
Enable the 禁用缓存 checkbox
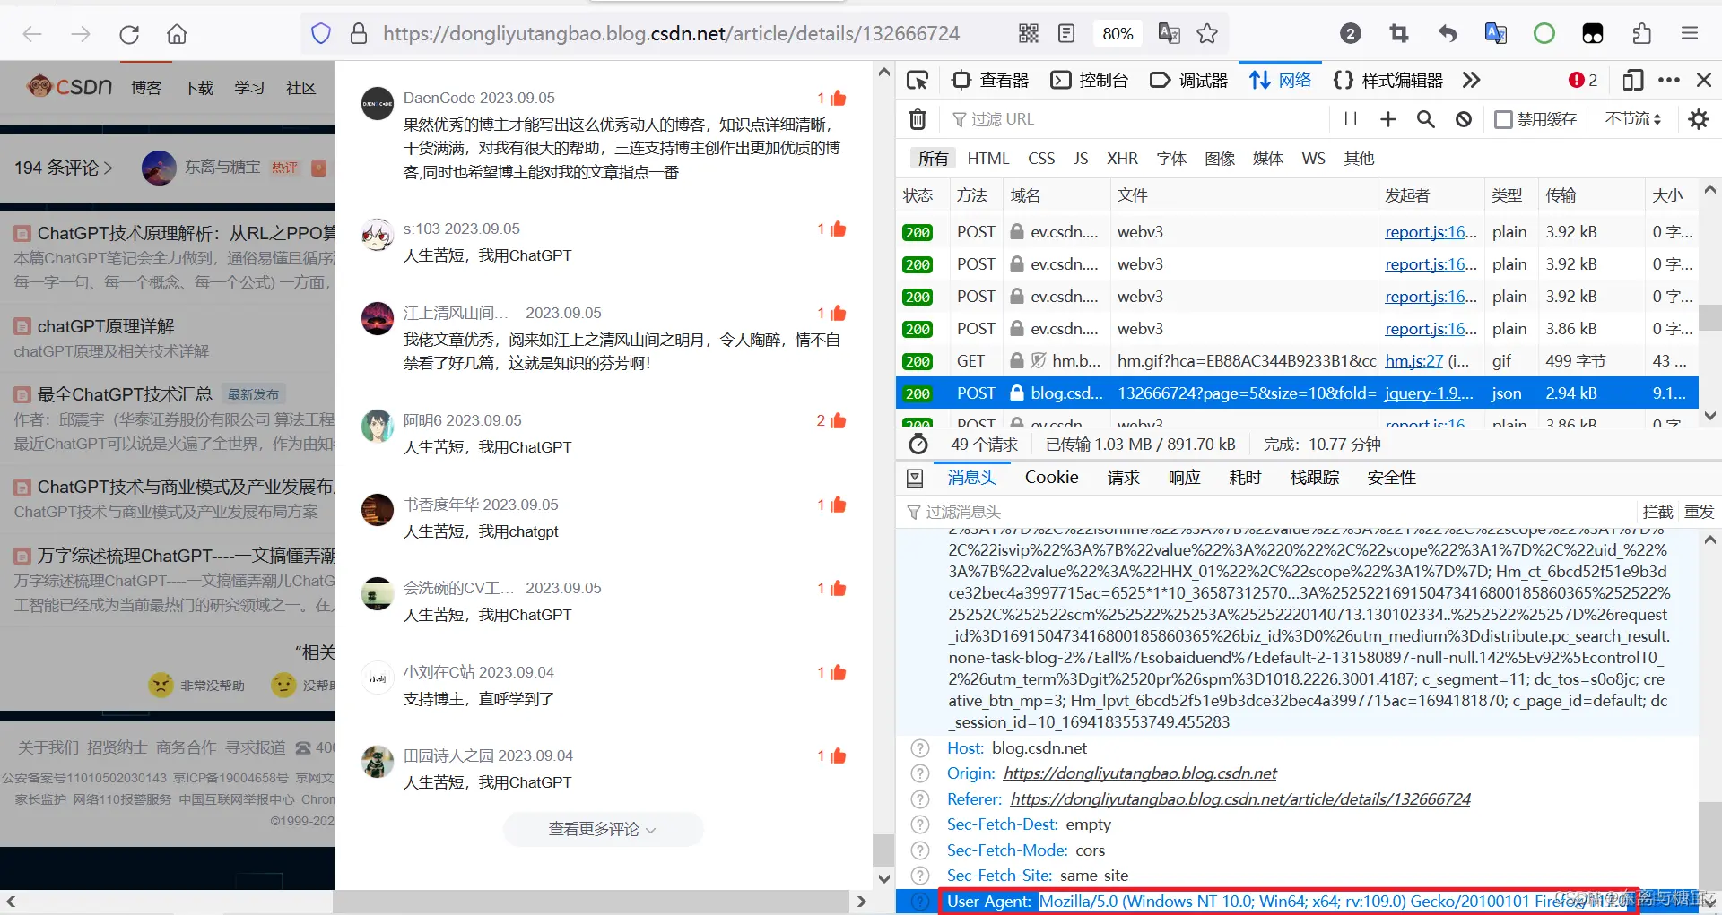(x=1504, y=118)
